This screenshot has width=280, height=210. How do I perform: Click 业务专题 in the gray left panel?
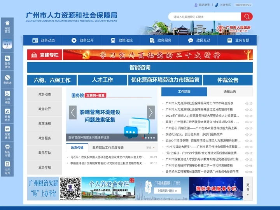pos(45,167)
